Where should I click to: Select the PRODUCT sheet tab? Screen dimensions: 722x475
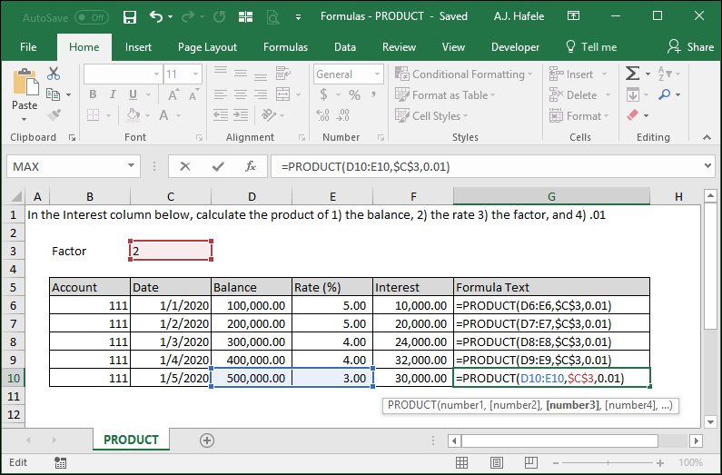(x=131, y=440)
